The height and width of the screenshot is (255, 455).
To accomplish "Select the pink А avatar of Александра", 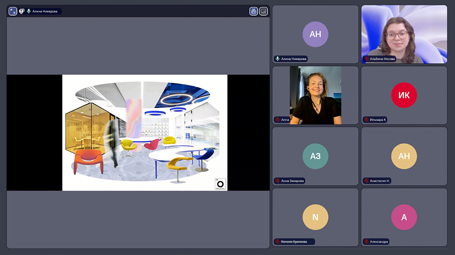I will (404, 217).
